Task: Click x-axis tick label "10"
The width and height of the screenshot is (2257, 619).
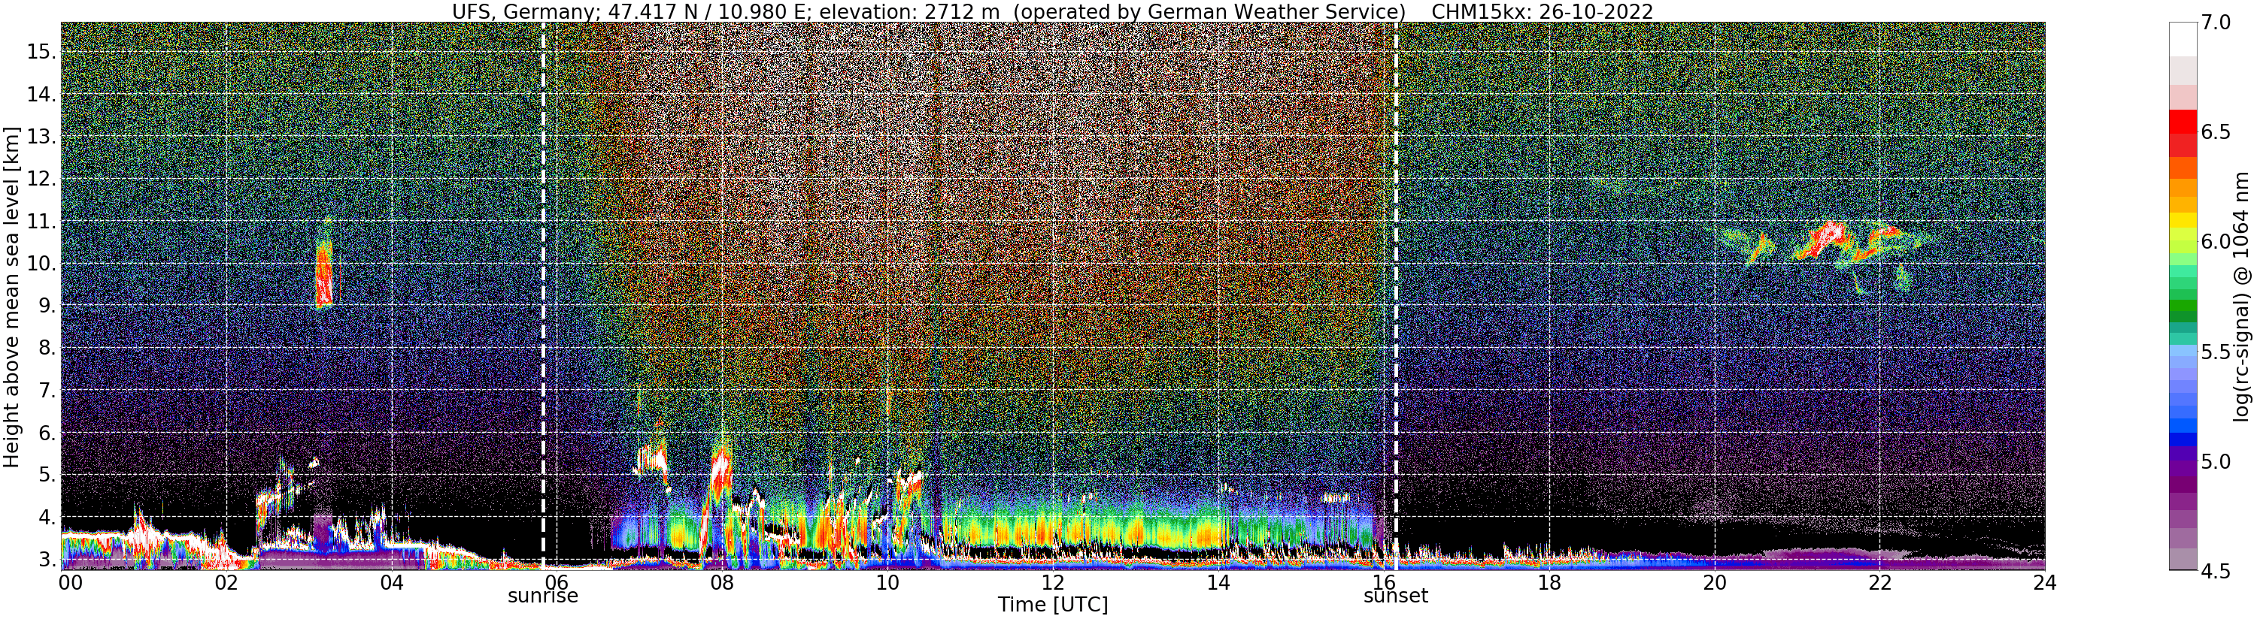Action: [x=887, y=582]
